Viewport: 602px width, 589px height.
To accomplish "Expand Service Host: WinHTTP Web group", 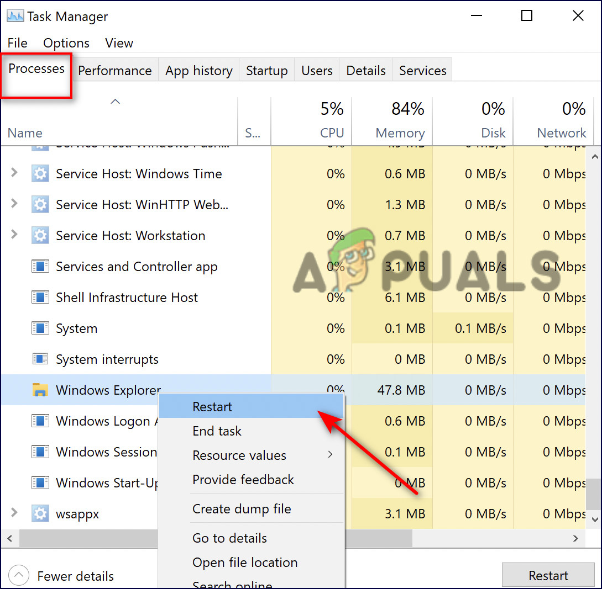I will [14, 203].
